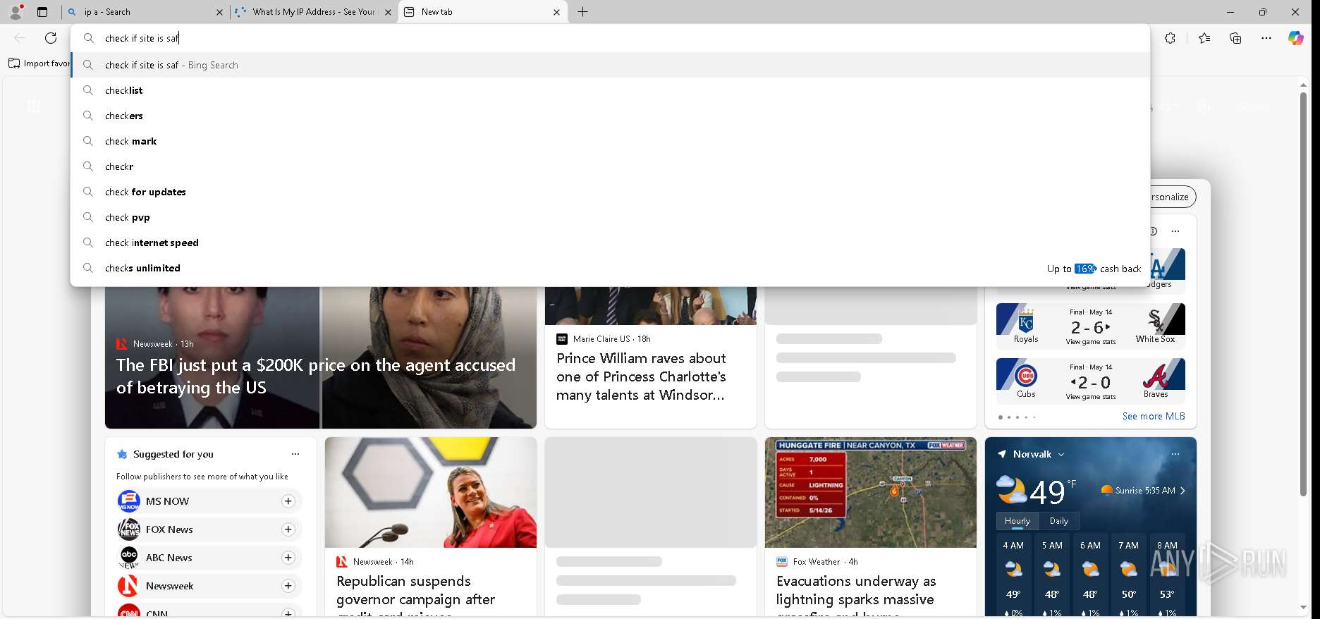Click the address bar text field
Viewport: 1320px width, 619px height.
point(610,38)
